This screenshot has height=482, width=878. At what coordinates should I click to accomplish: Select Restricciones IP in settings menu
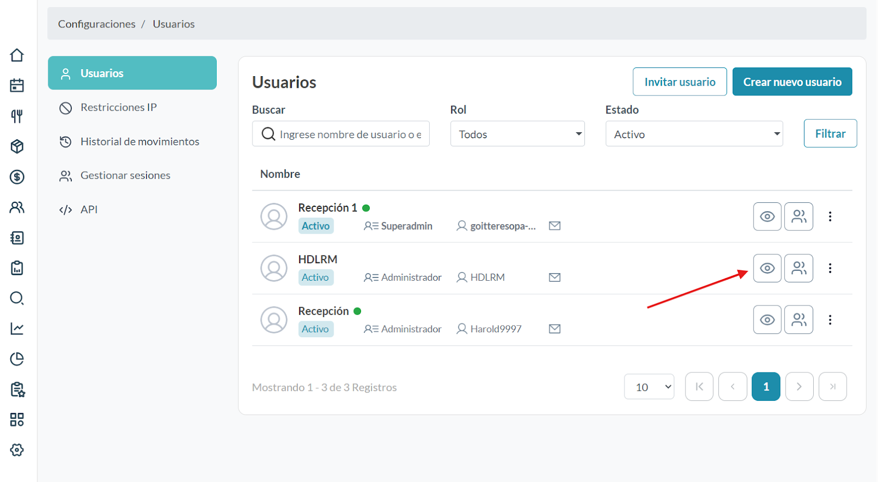(119, 107)
